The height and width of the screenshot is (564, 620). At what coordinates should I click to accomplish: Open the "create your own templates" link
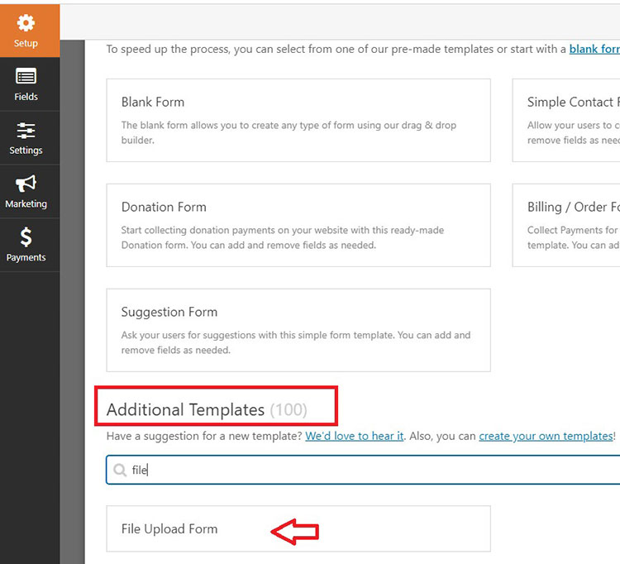pyautogui.click(x=546, y=436)
